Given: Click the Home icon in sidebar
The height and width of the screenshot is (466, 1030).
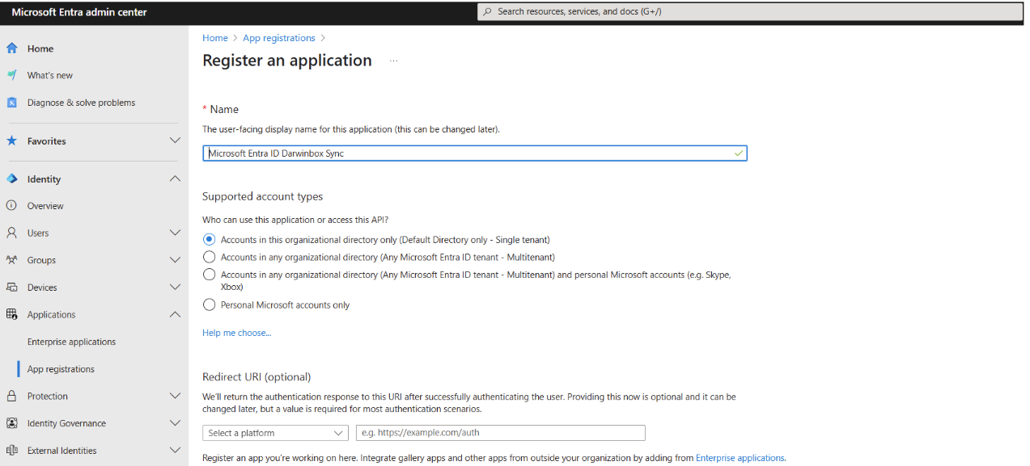Looking at the screenshot, I should click(x=11, y=48).
